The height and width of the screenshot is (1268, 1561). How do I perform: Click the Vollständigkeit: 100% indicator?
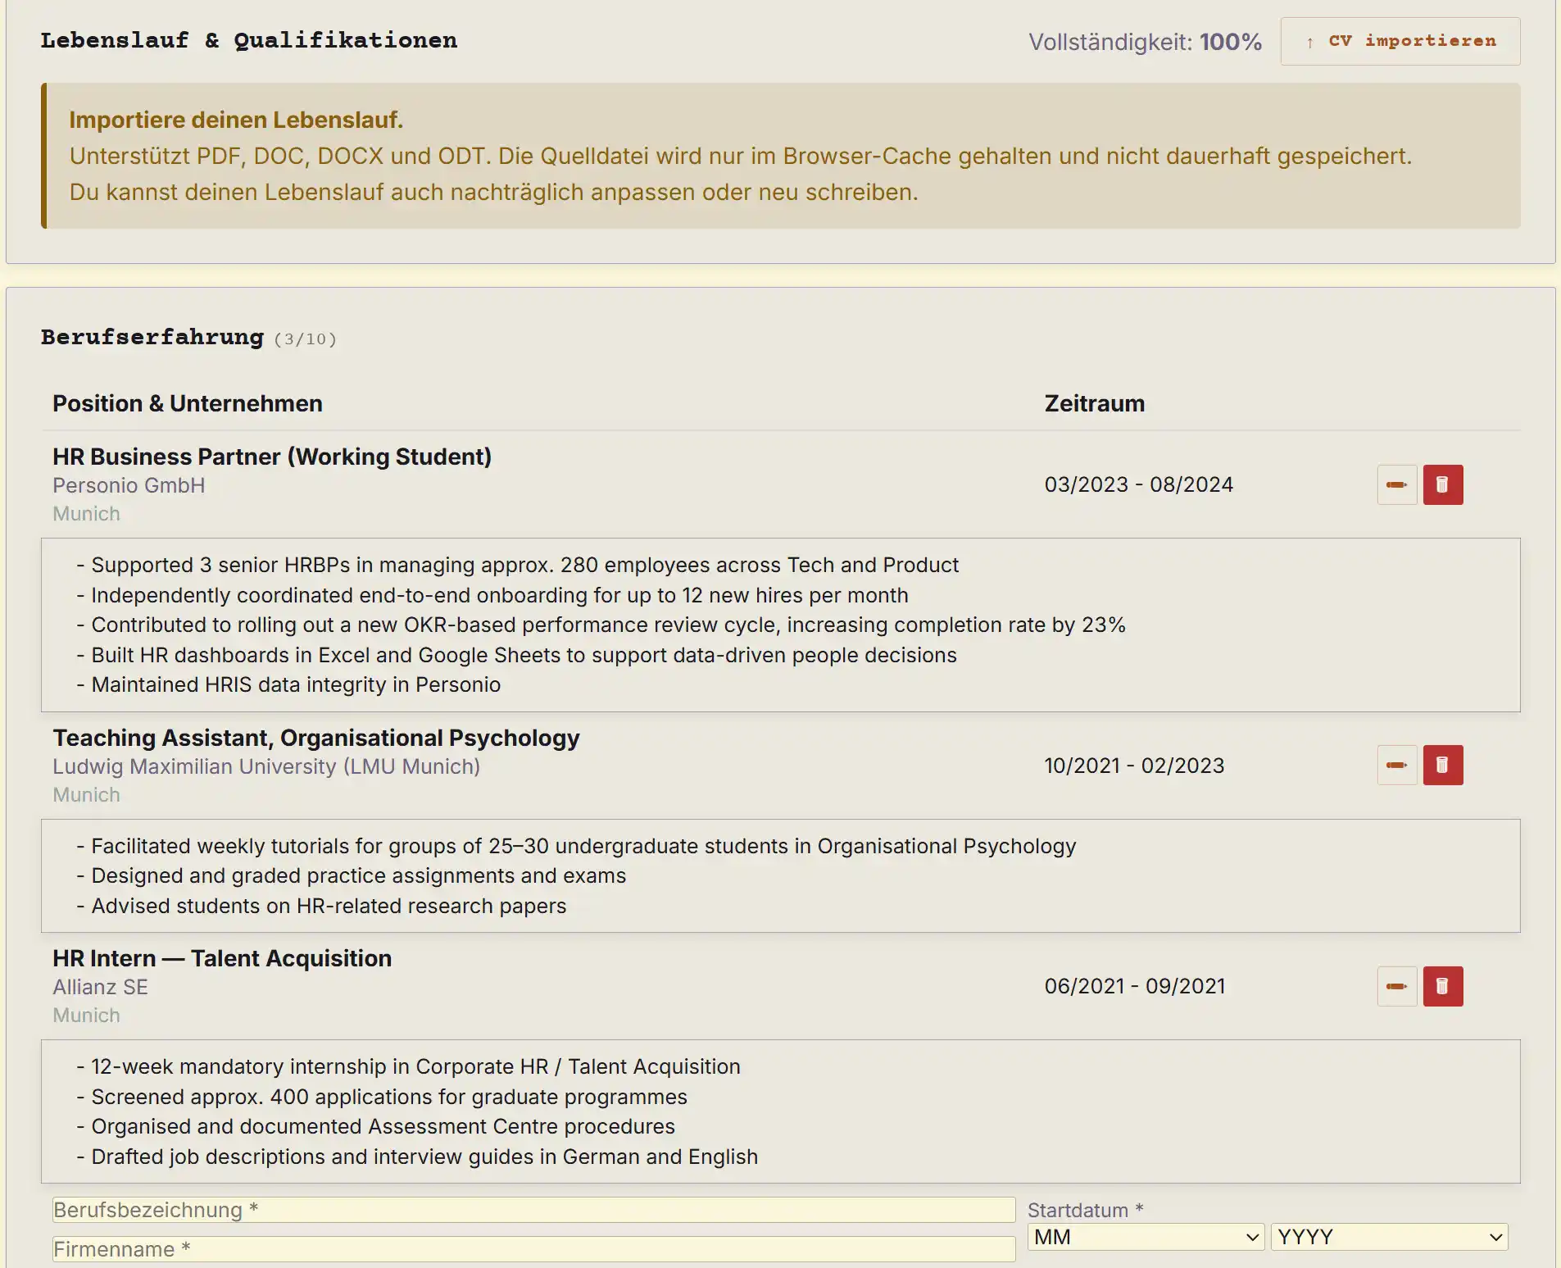click(x=1145, y=42)
